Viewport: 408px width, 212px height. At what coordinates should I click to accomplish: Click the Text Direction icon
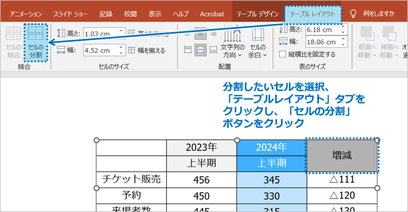[232, 33]
